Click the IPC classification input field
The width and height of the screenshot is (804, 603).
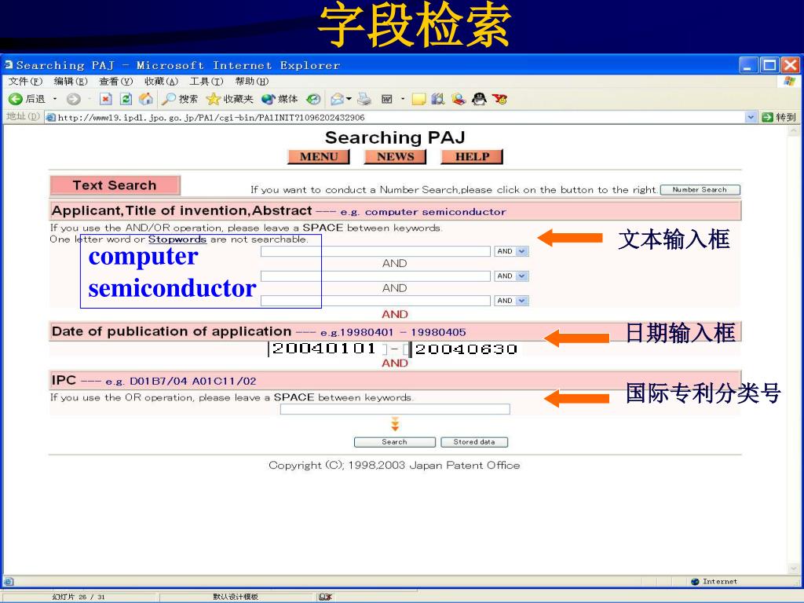(x=395, y=409)
